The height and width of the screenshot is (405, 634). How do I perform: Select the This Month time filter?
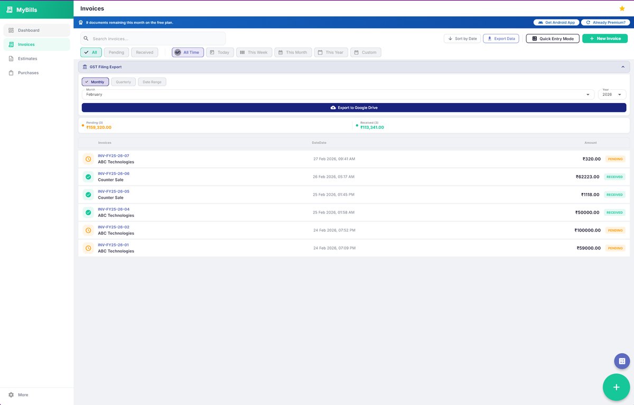click(x=293, y=52)
